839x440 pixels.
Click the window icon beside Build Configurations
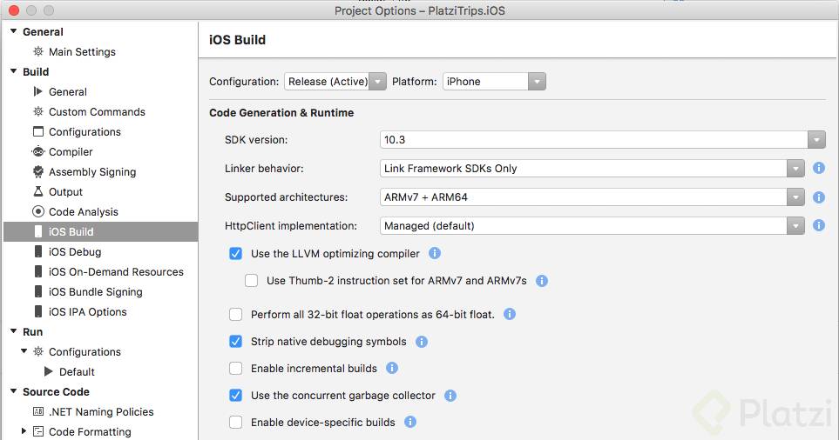(x=38, y=131)
